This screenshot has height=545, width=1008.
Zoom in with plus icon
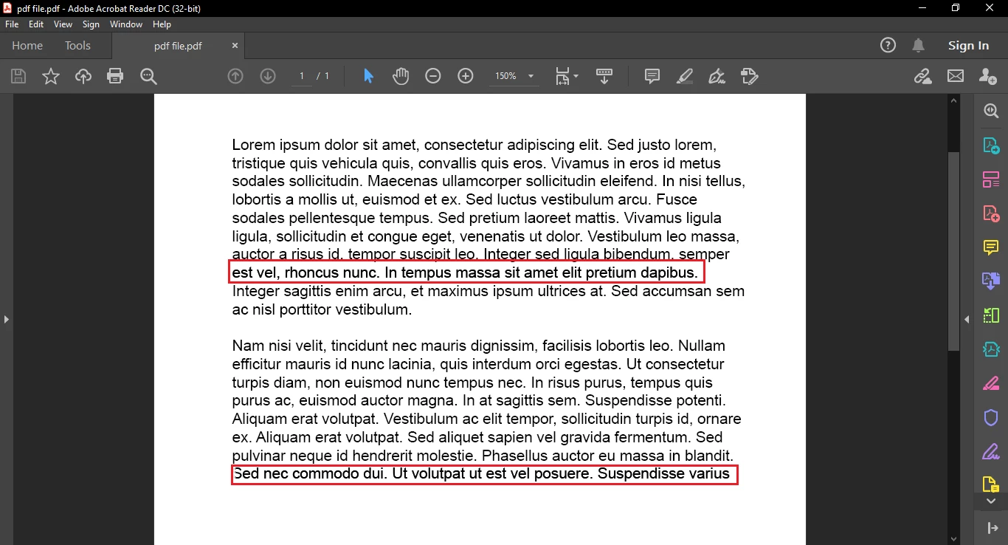click(x=466, y=76)
